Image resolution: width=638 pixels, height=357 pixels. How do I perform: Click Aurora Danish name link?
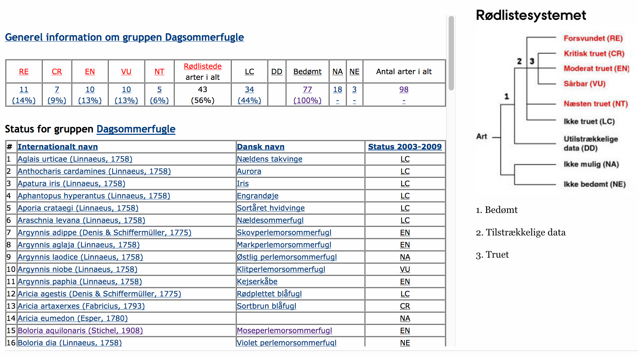(249, 171)
